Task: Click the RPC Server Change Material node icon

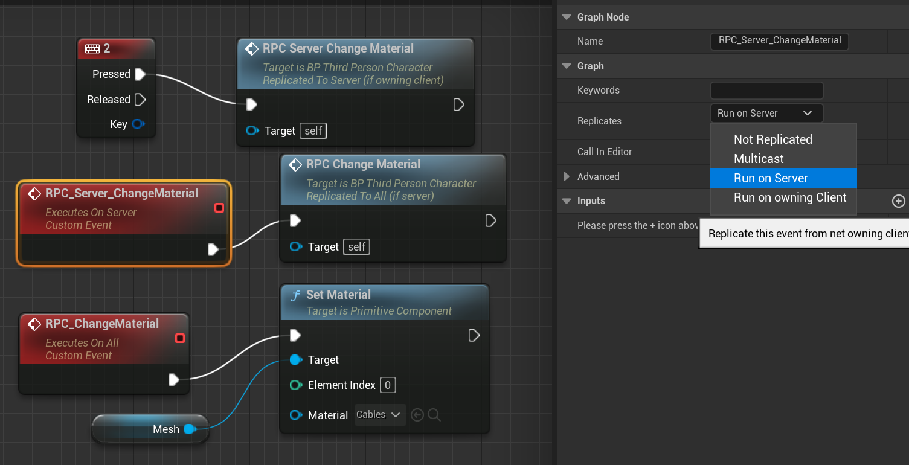Action: [252, 49]
